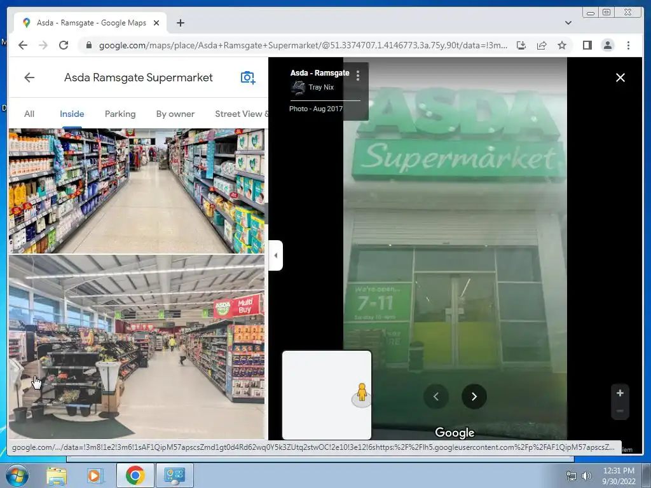Add a photo using the camera icon
651x488 pixels.
tap(248, 78)
